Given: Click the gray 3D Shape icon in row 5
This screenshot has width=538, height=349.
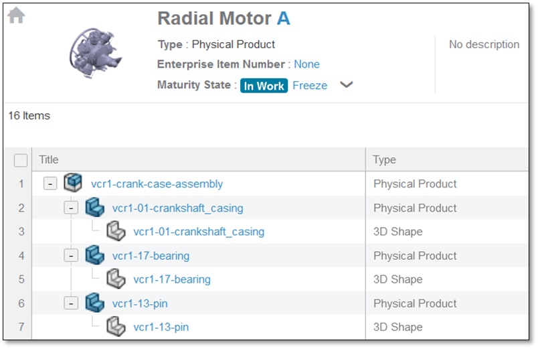Looking at the screenshot, I should [x=116, y=279].
